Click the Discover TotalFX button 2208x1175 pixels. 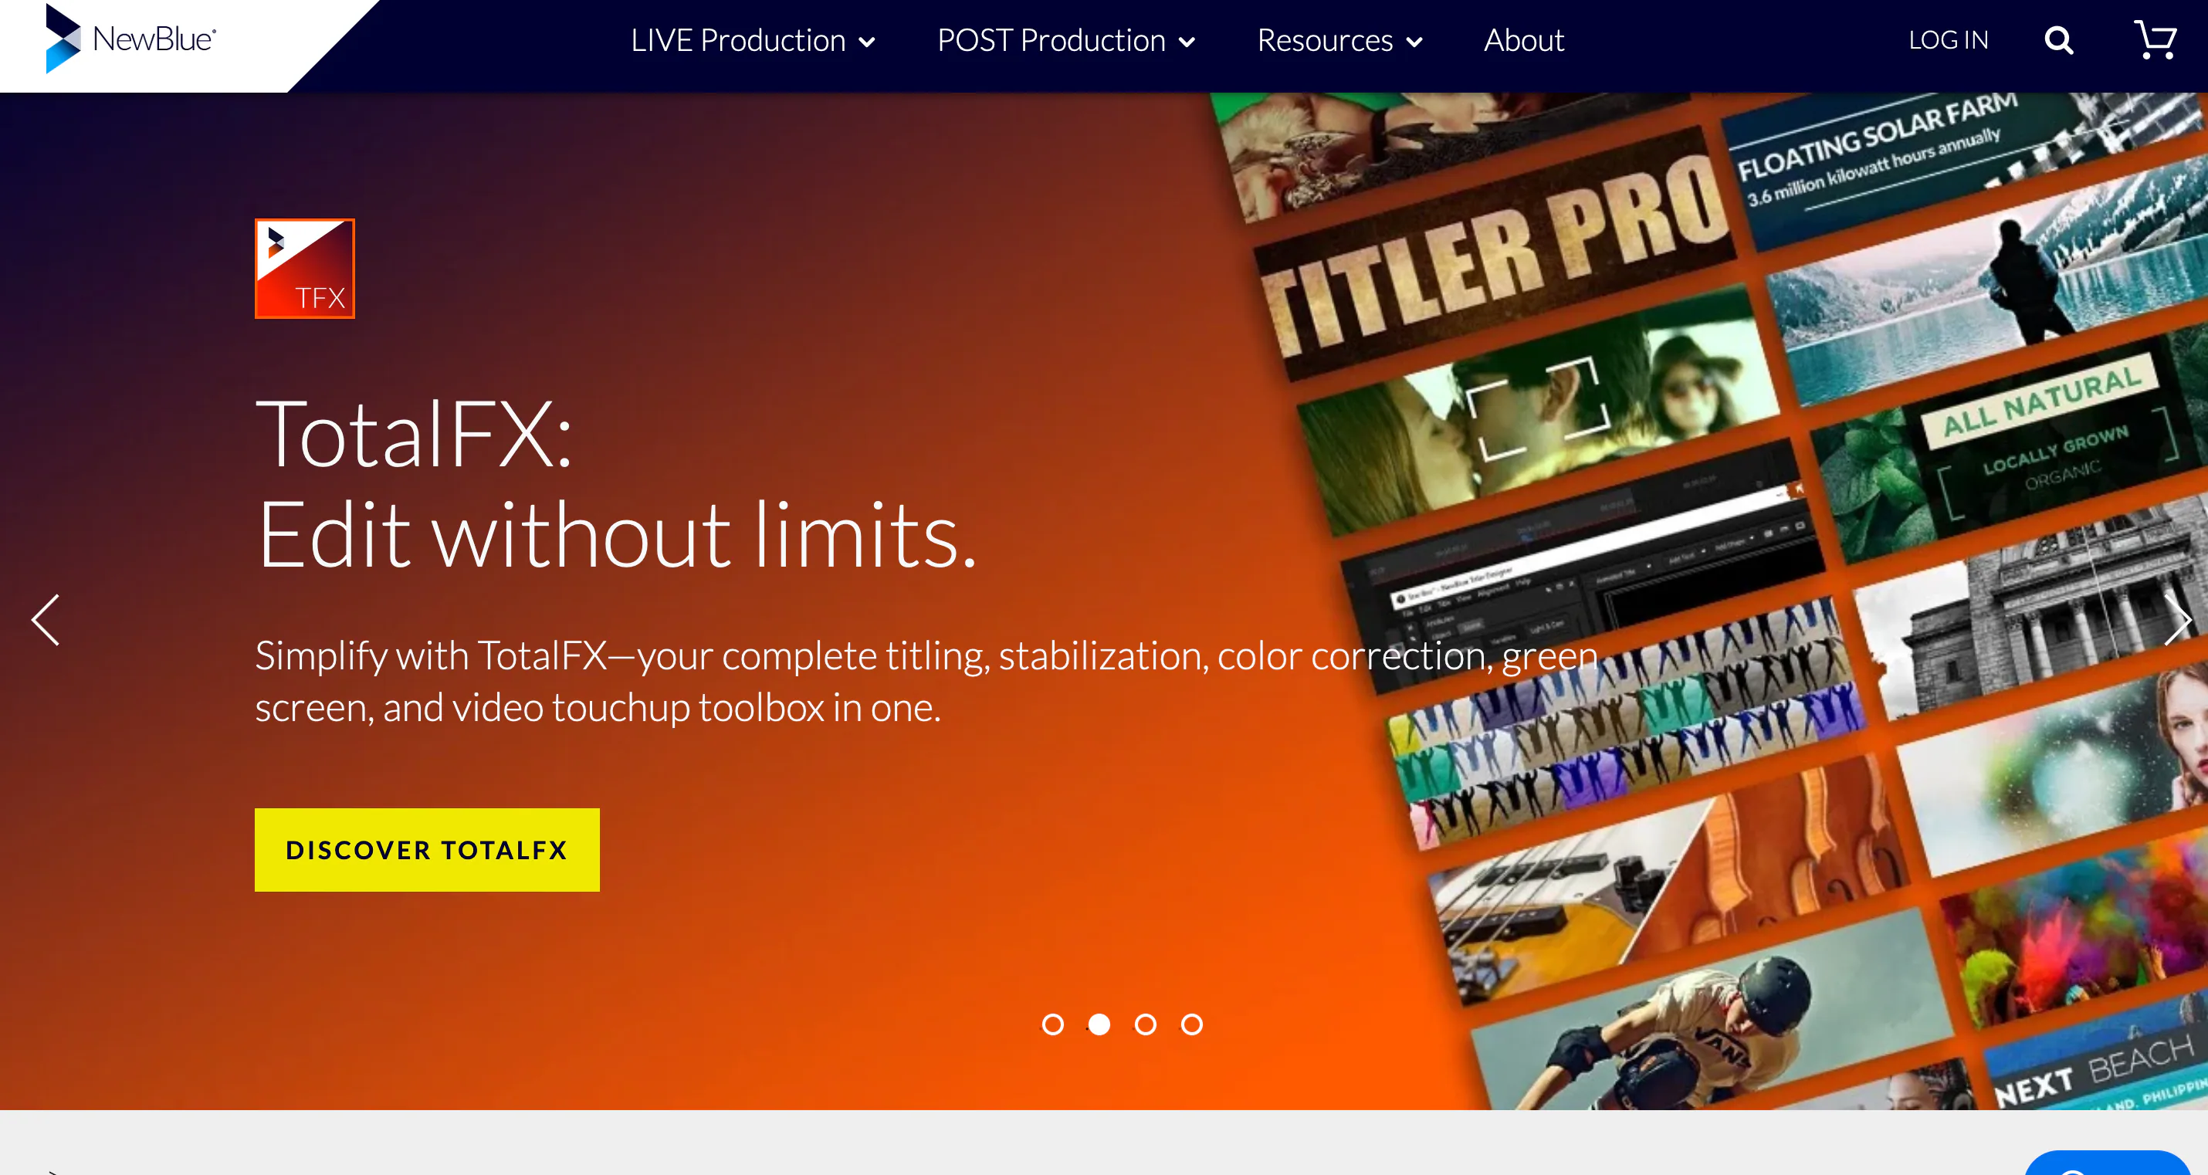427,849
